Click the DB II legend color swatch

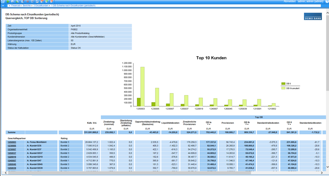pyautogui.click(x=283, y=84)
